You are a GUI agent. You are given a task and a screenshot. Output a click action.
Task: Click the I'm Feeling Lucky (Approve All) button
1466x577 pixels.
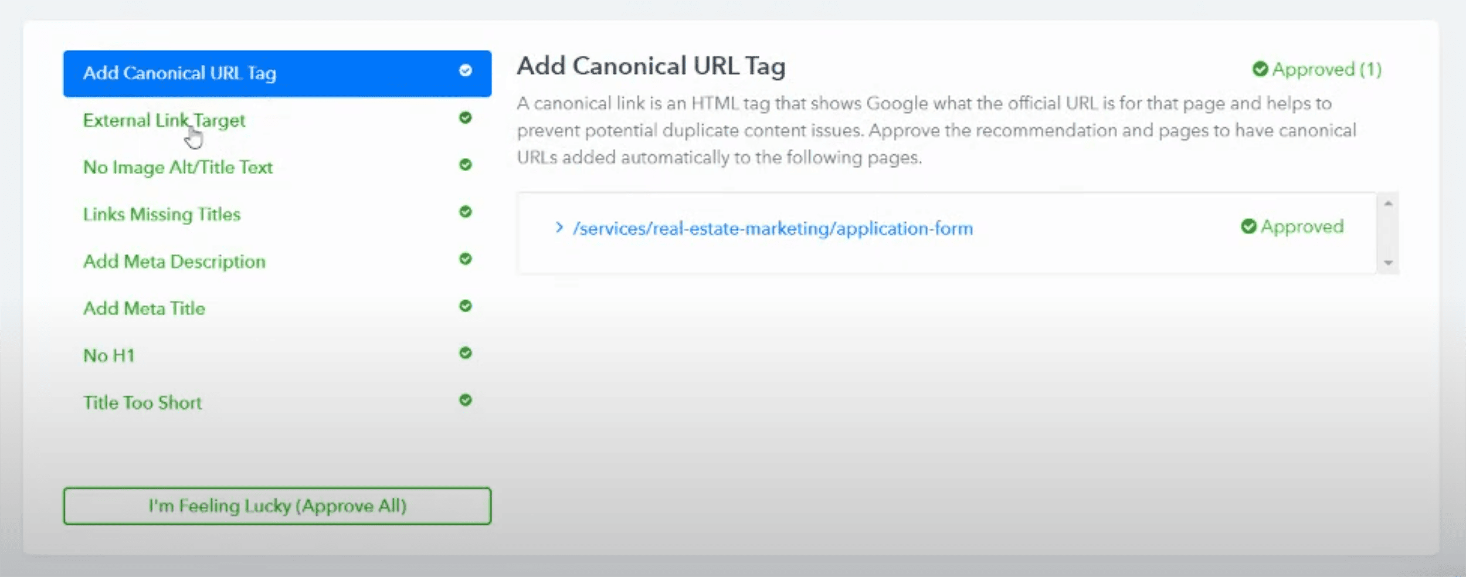point(277,505)
